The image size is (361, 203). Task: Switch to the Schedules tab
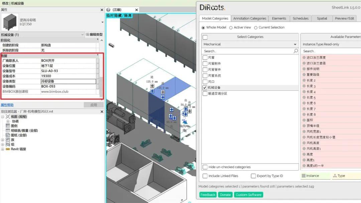tap(302, 18)
